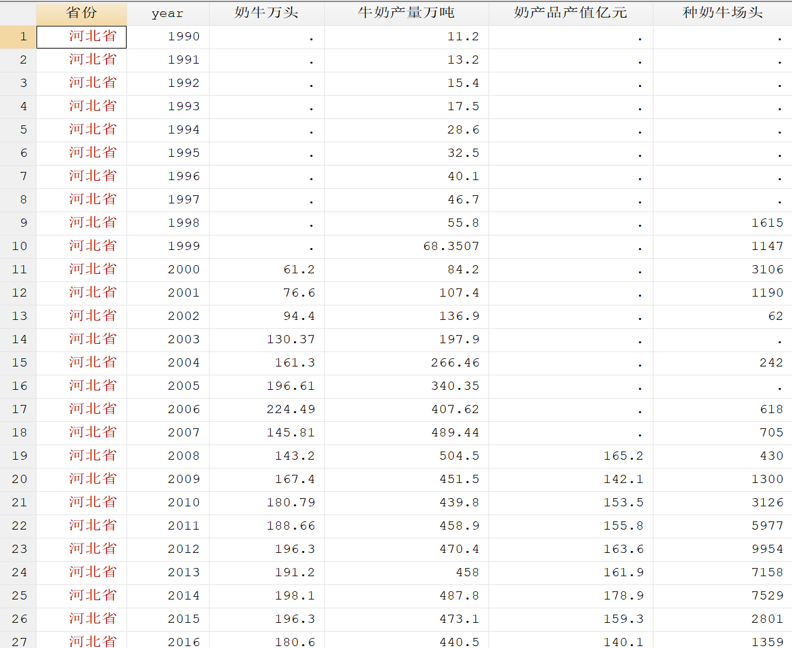Click the 河北省 cell in row 14
This screenshot has height=648, width=792.
[82, 339]
